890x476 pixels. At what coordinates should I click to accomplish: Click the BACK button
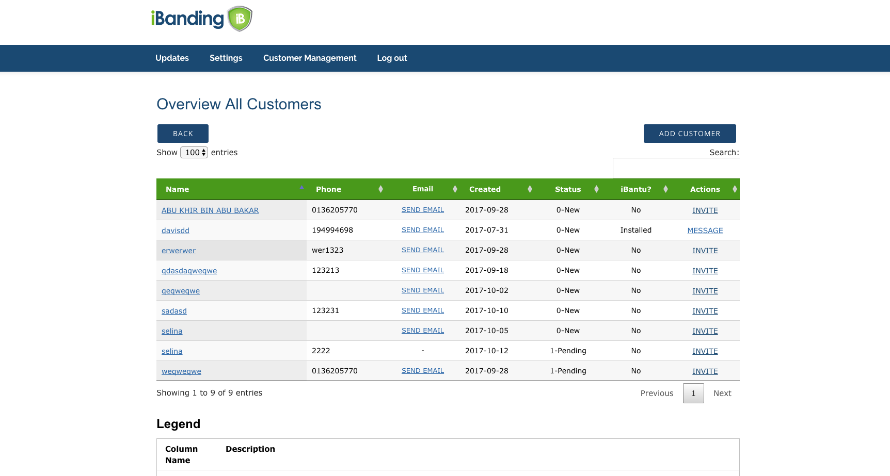[183, 134]
